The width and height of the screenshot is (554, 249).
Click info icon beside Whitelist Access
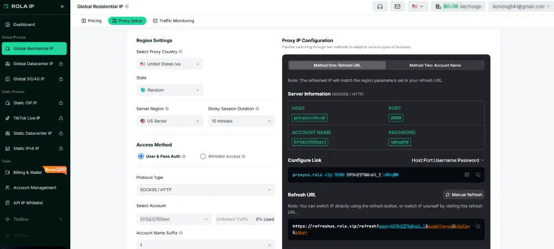tap(243, 156)
